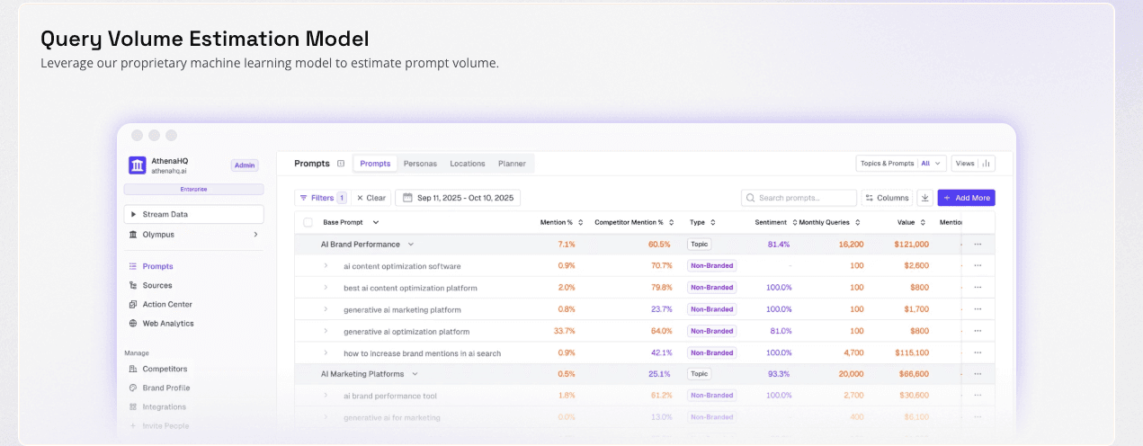The image size is (1143, 446).
Task: Clear the applied filters
Action: tap(371, 198)
